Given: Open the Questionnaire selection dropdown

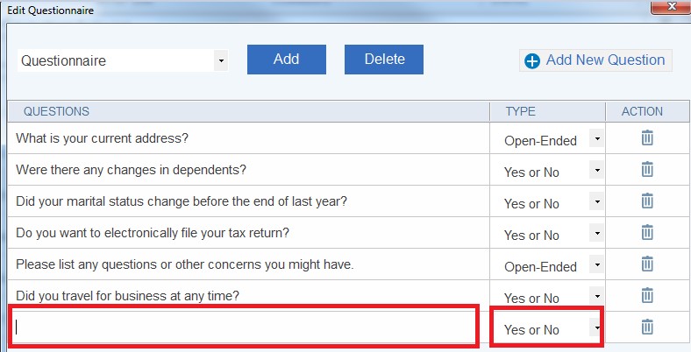Looking at the screenshot, I should (221, 60).
